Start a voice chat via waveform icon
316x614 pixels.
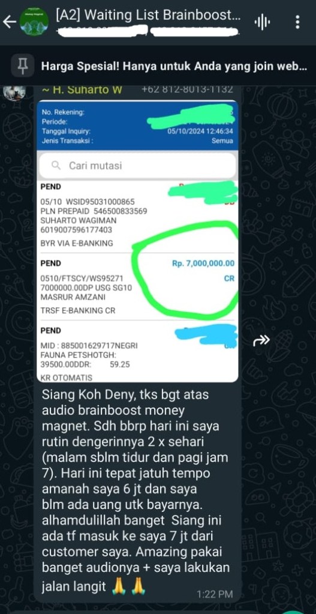[x=262, y=22]
